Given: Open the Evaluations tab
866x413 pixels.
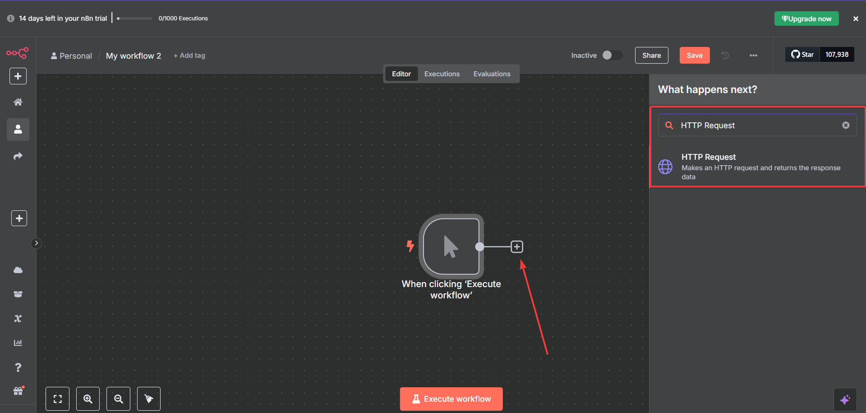Looking at the screenshot, I should 492,74.
